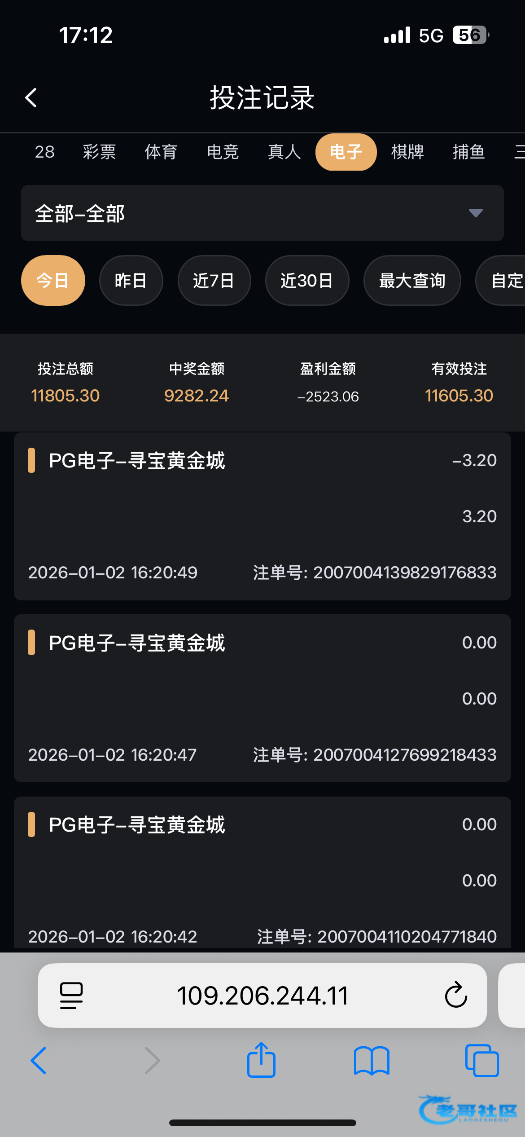Image resolution: width=525 pixels, height=1137 pixels.
Task: Go back with Safari's back arrow
Action: (x=39, y=1060)
